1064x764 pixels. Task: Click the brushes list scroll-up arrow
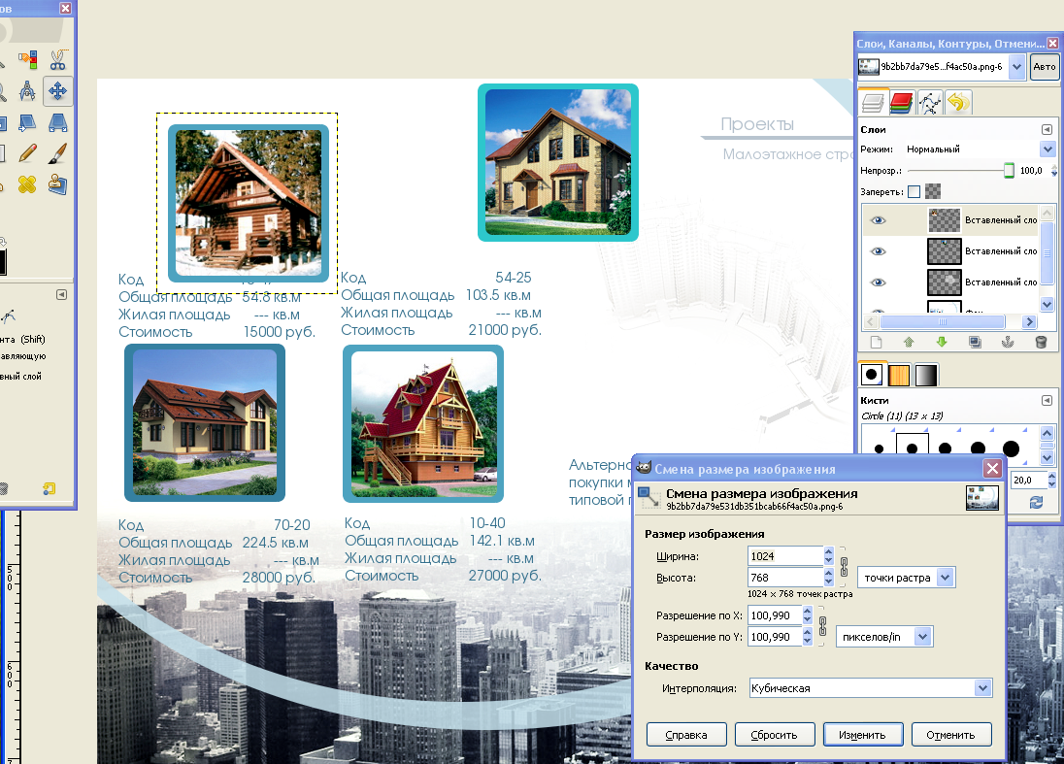click(x=1047, y=433)
